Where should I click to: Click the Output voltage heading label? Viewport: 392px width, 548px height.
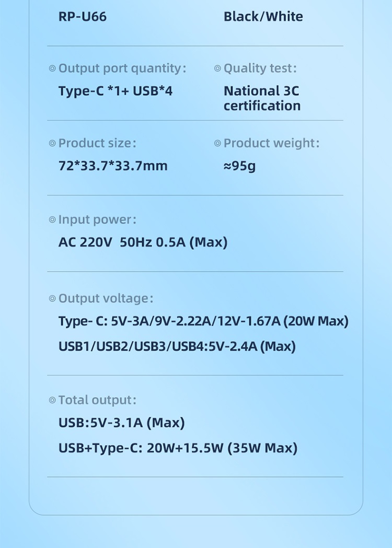tap(106, 299)
